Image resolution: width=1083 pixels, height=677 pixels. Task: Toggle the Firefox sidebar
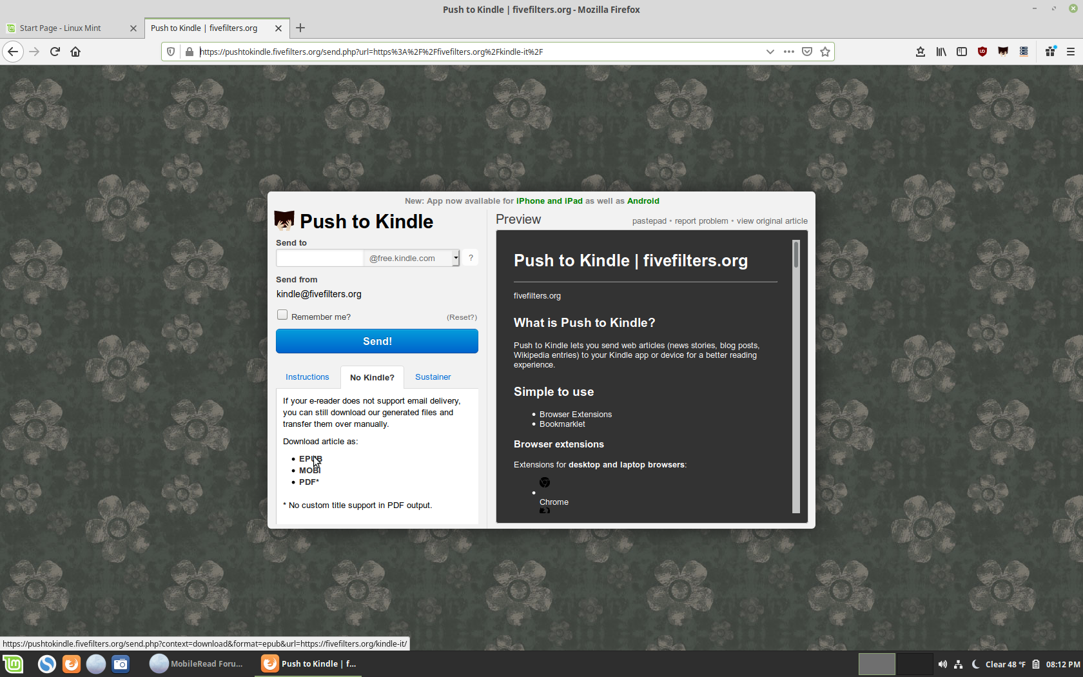tap(962, 52)
